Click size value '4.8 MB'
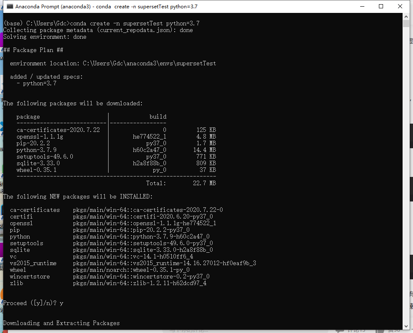 [x=206, y=137]
